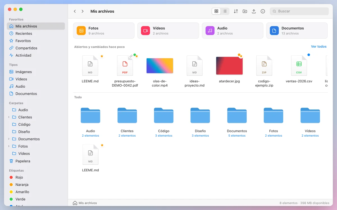Switch to list view
This screenshot has width=337, height=210.
(225, 11)
